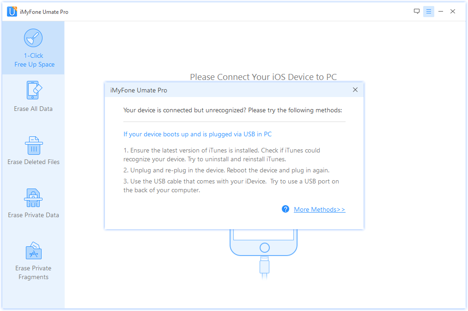Open the Erase Private Data lock shredder icon
Screen dimensions: 468x311
[33, 198]
